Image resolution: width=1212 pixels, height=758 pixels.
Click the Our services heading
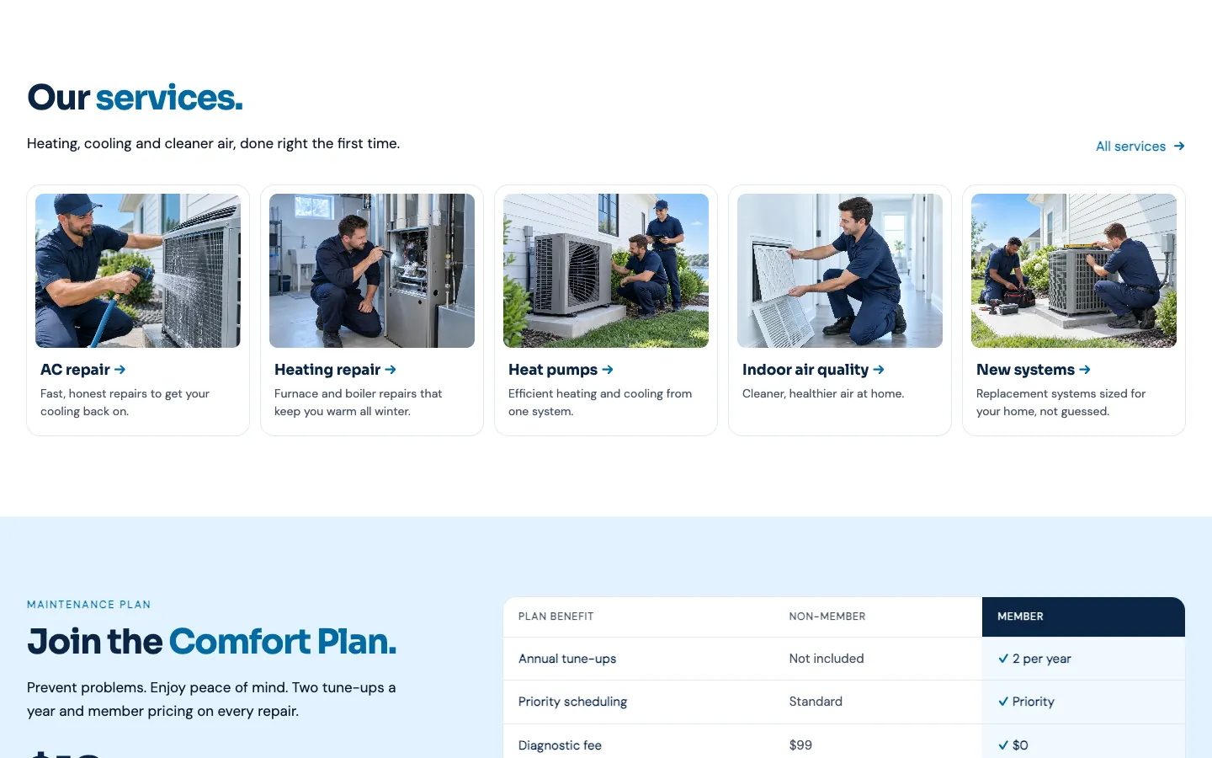(135, 98)
